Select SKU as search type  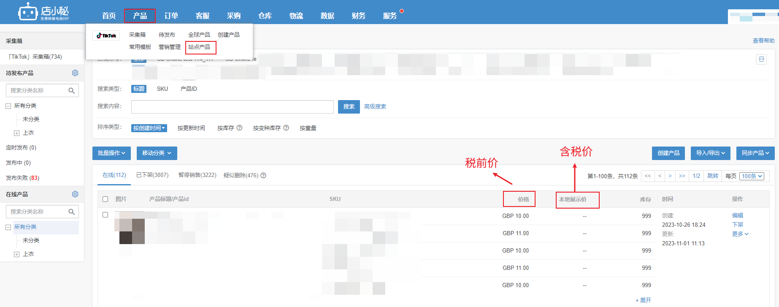tap(162, 89)
